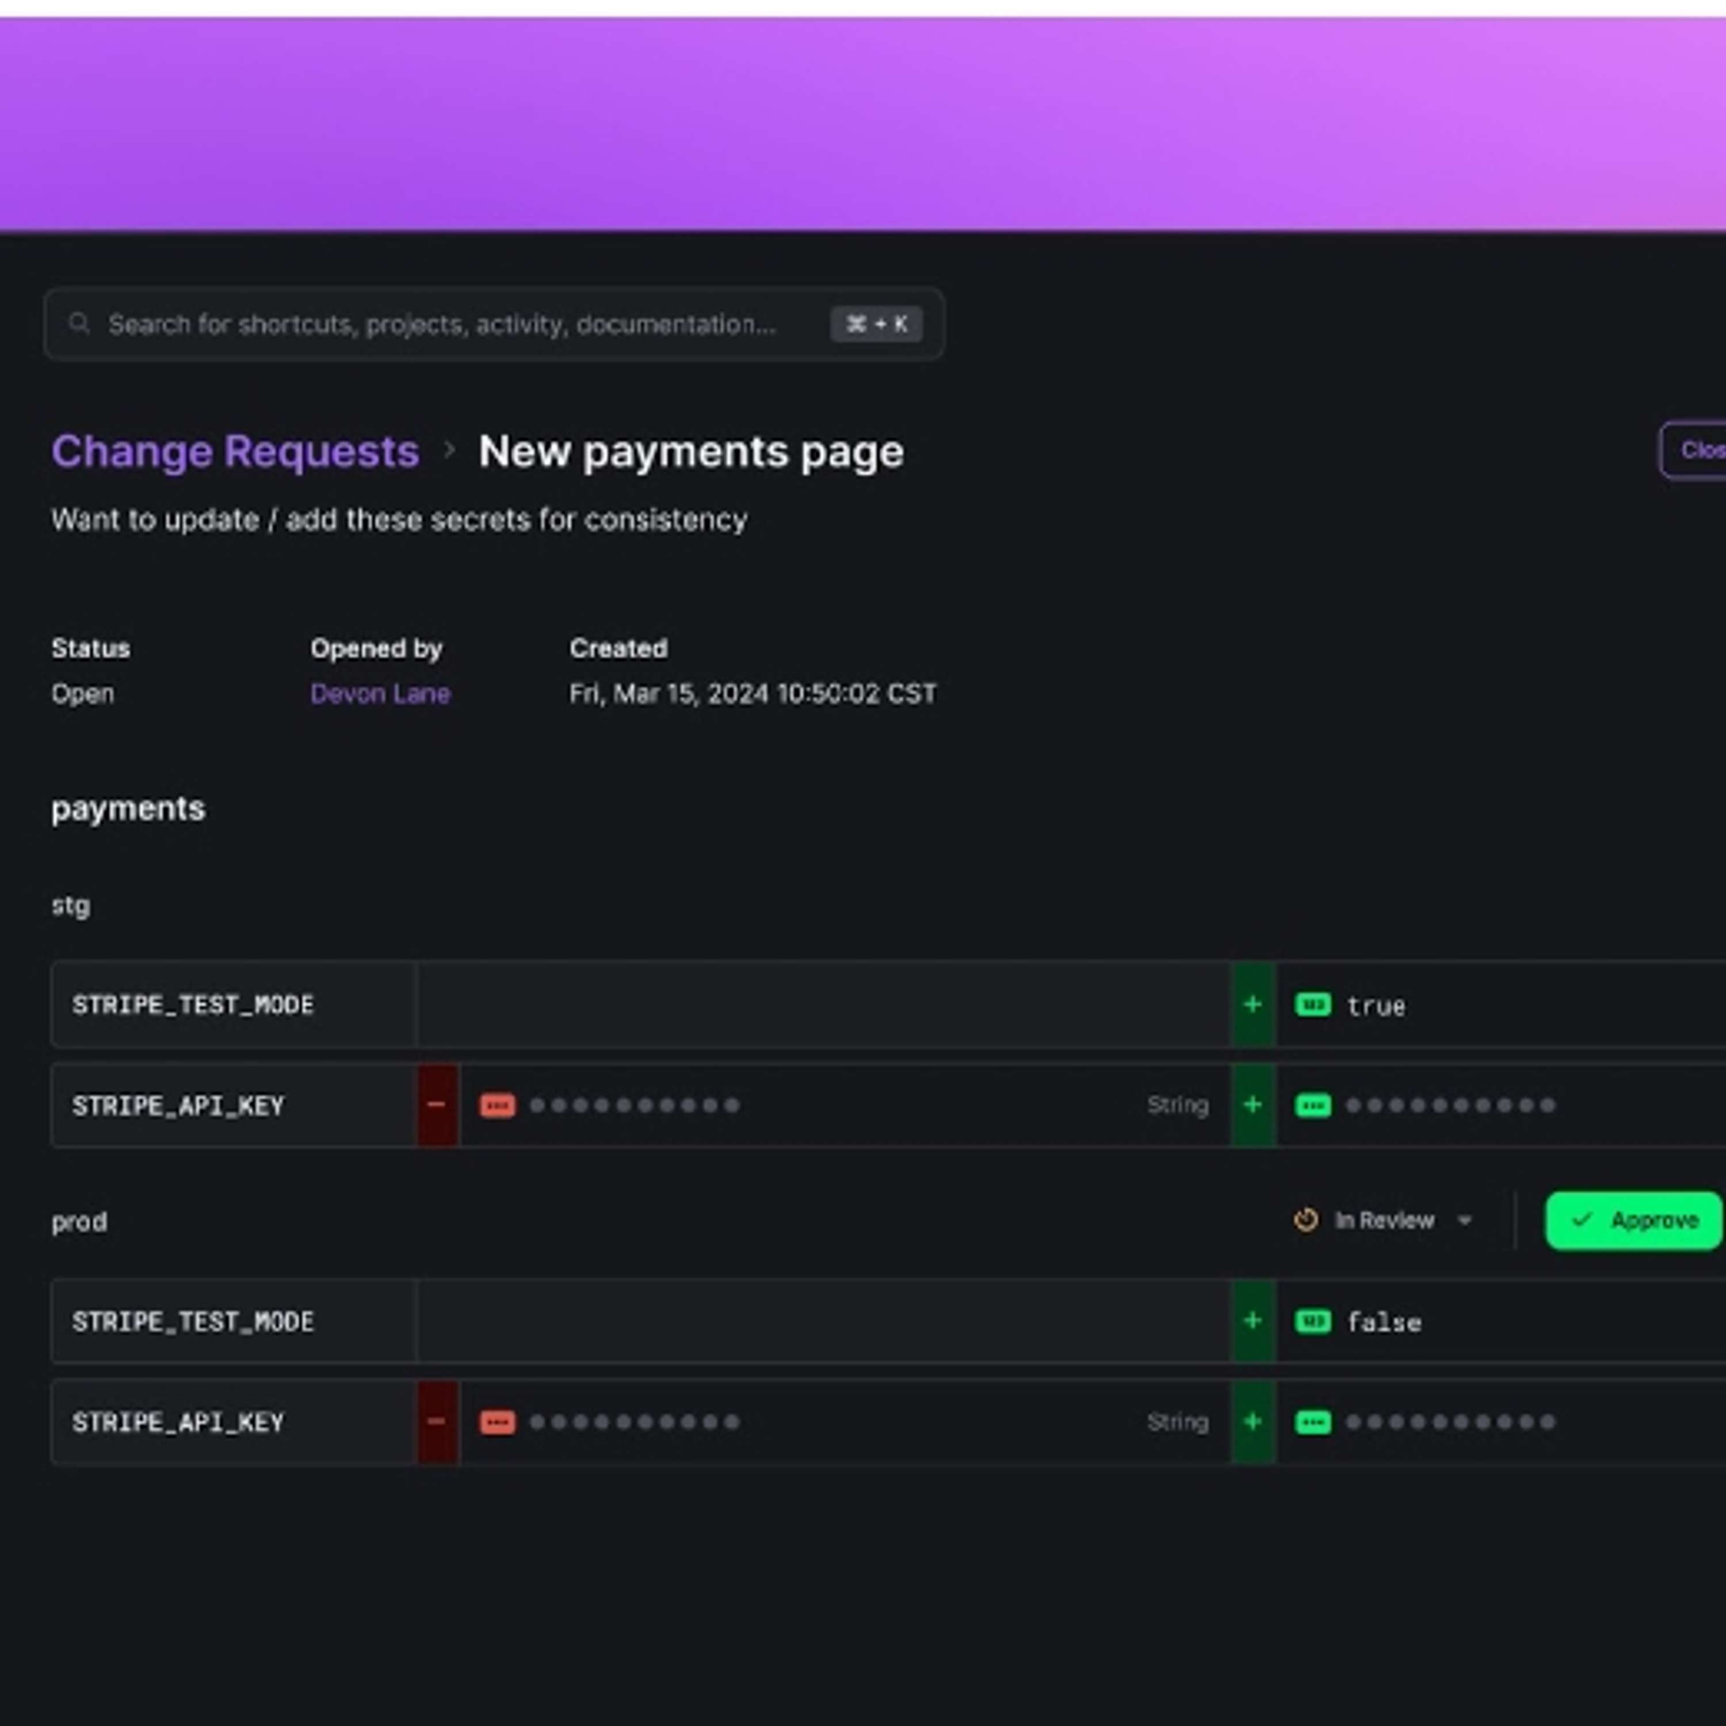Click the New payments page title
1726x1726 pixels.
coord(690,451)
